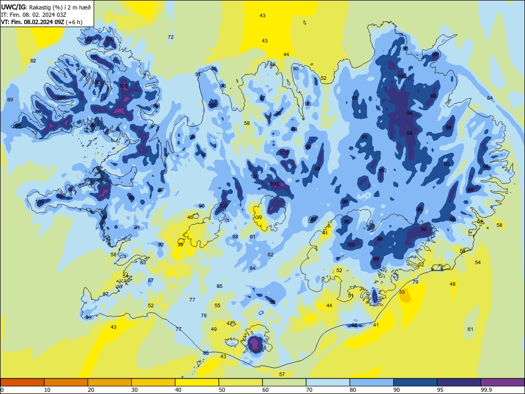The height and width of the screenshot is (394, 525).
Task: Click the 95–99.9 navy legend swatch
Action: (459, 382)
